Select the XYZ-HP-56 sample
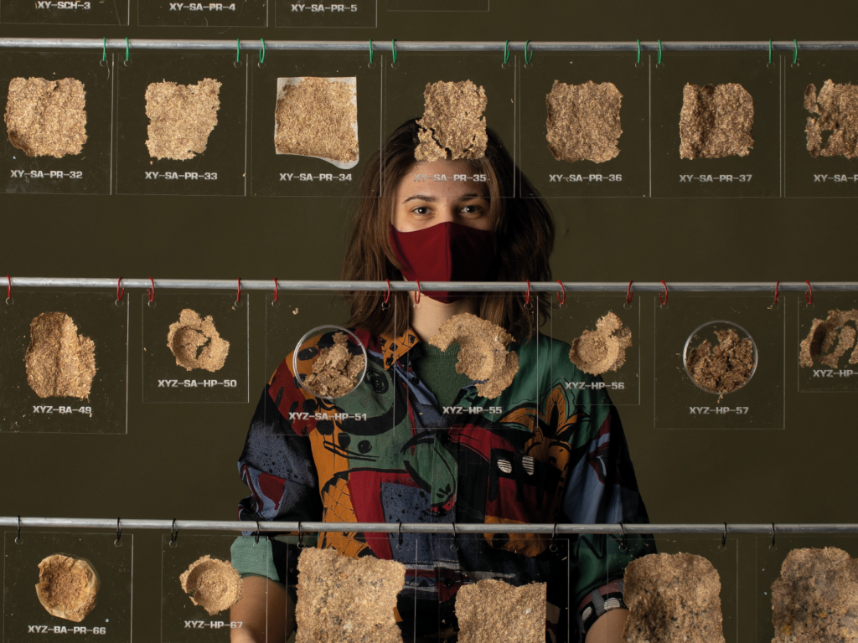This screenshot has height=643, width=858. tap(600, 342)
